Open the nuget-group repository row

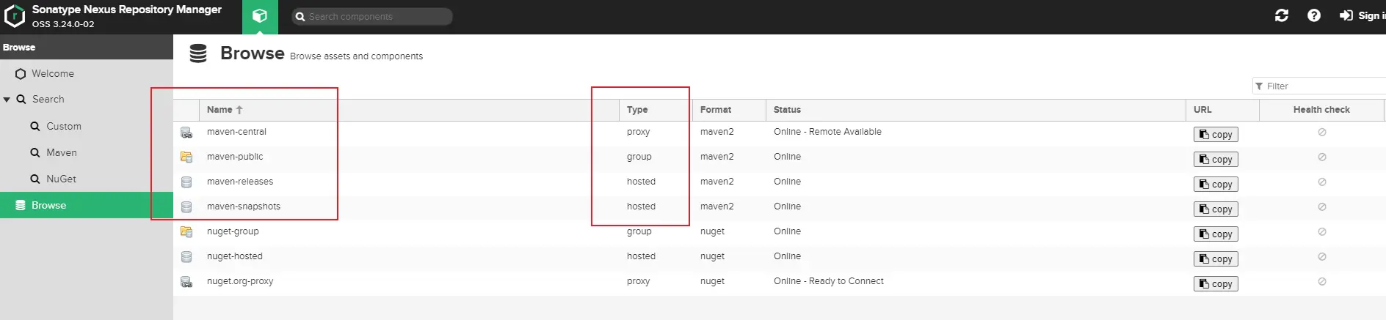tap(780, 232)
